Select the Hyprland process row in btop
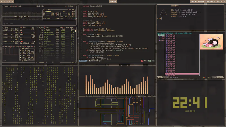Screen dimensions: 226x127 pyautogui.click(x=57, y=41)
